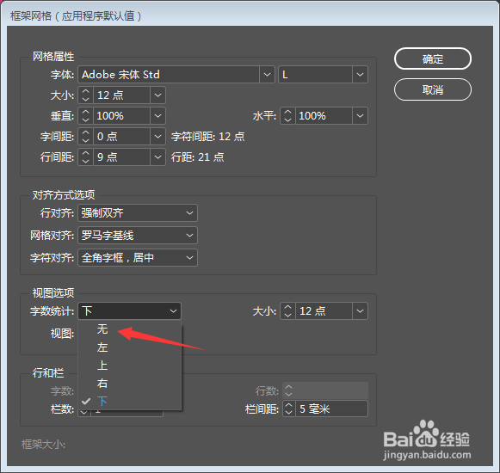Select 右 in the 字数统计 list
This screenshot has width=500, height=473.
[x=130, y=383]
